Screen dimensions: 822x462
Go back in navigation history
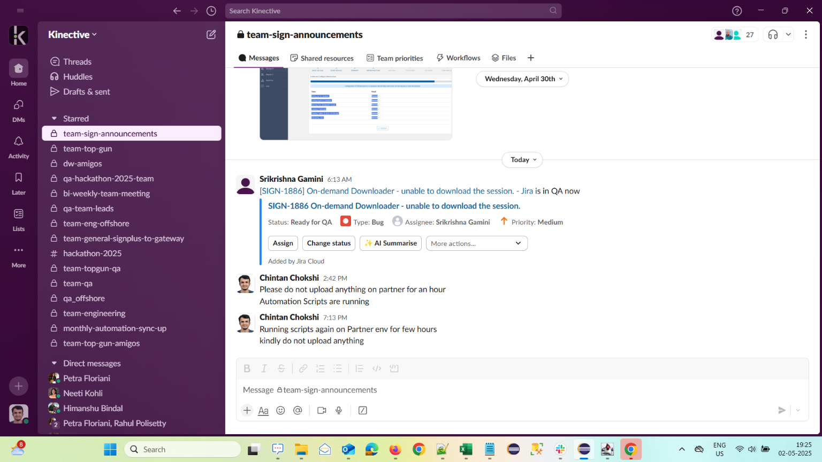click(177, 11)
